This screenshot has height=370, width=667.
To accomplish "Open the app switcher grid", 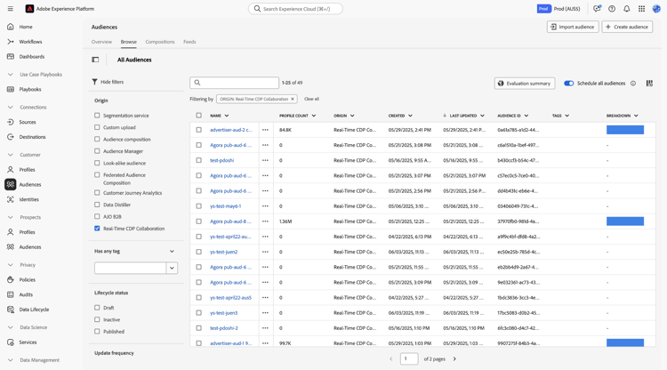I will pos(641,9).
